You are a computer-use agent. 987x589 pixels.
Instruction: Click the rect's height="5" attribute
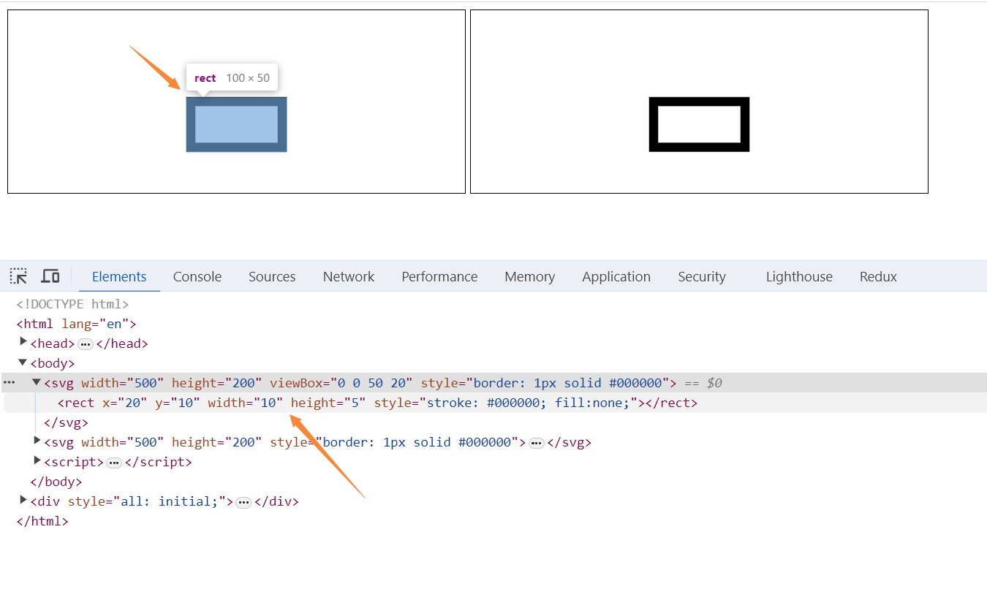(x=328, y=403)
